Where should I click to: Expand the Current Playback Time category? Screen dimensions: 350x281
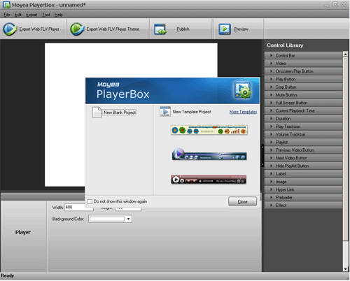point(303,110)
